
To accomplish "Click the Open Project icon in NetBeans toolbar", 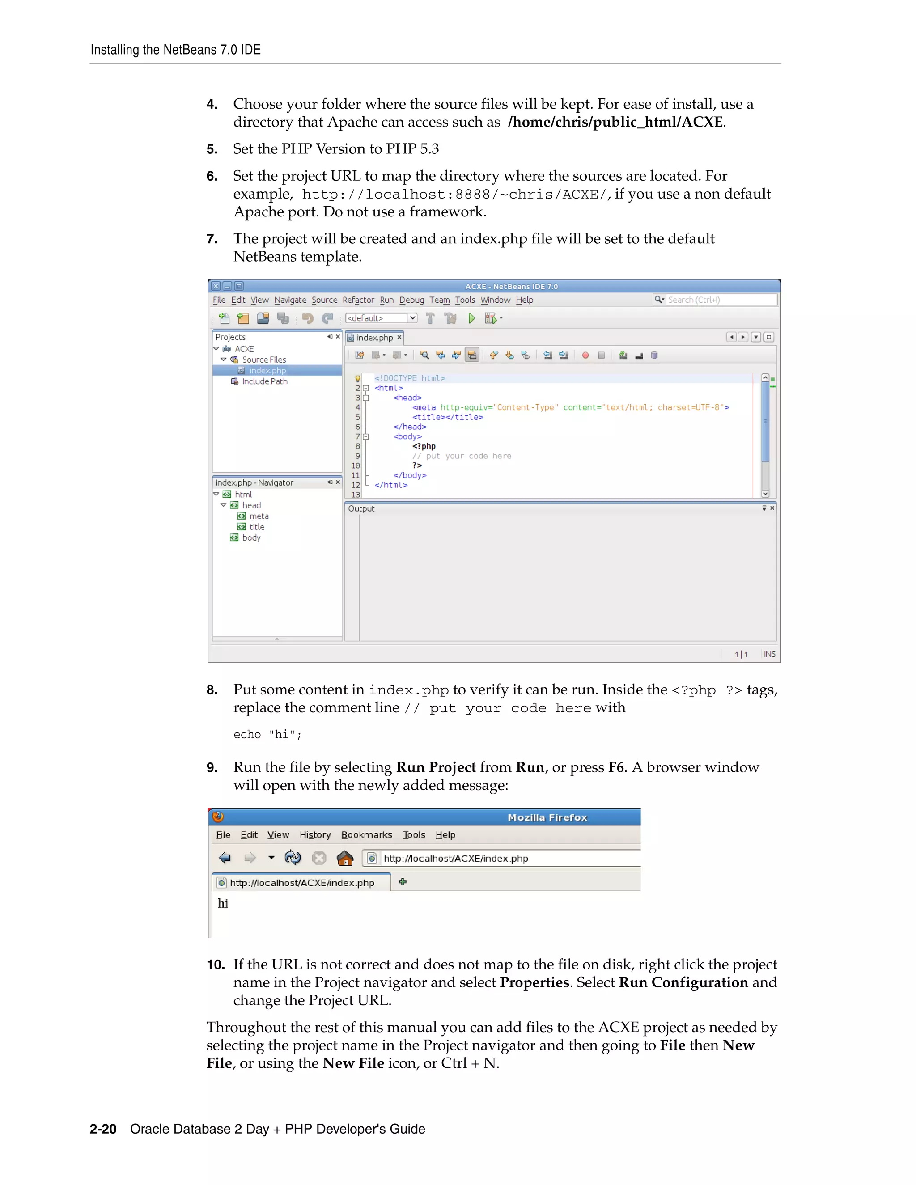I will point(263,318).
